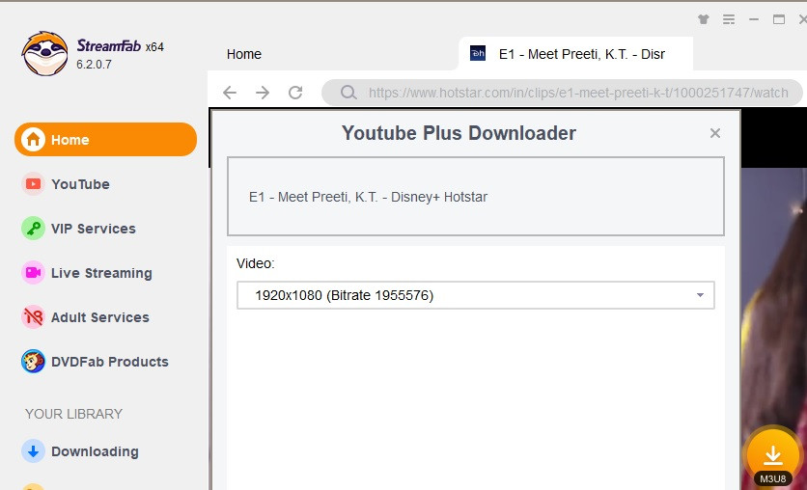Image resolution: width=807 pixels, height=490 pixels.
Task: Show the Downloading library list
Action: pos(94,451)
